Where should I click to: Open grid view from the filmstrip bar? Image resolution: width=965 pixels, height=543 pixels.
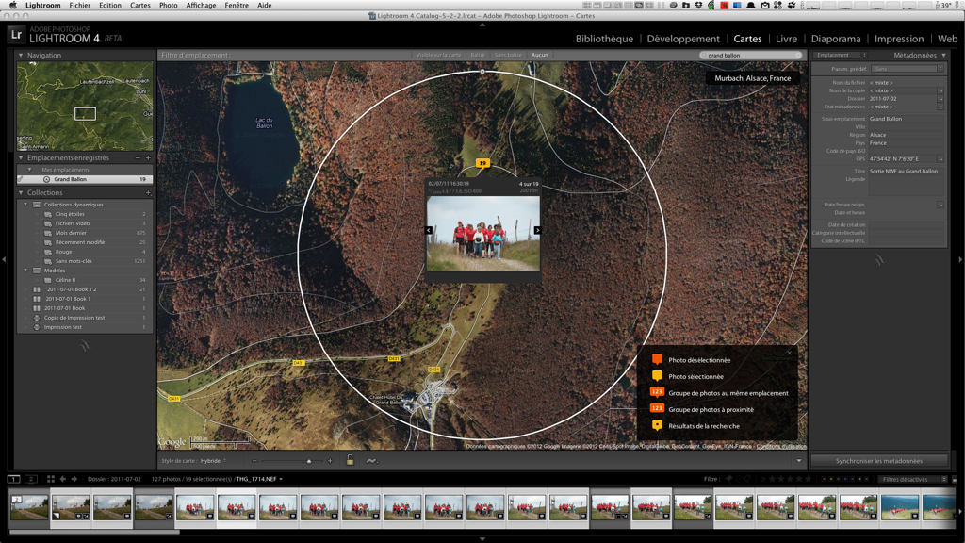(x=51, y=479)
